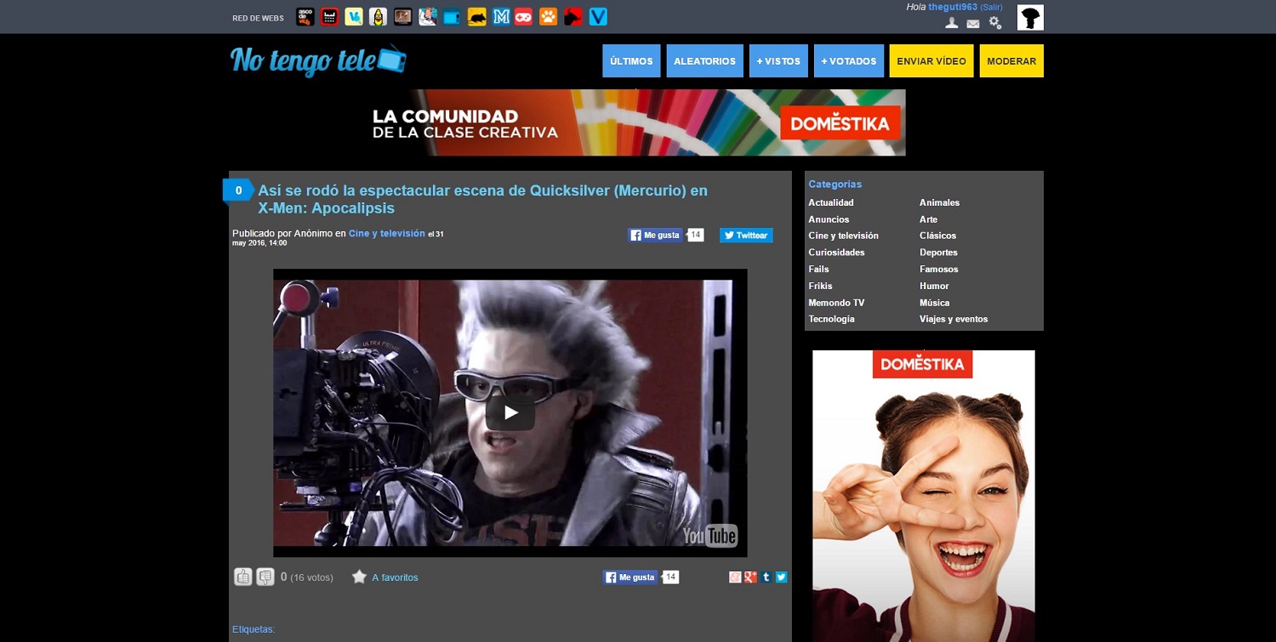Open the Música category
Screen dimensions: 1276x642
tap(934, 303)
